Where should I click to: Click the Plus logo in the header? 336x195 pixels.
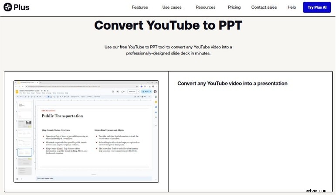click(x=16, y=7)
